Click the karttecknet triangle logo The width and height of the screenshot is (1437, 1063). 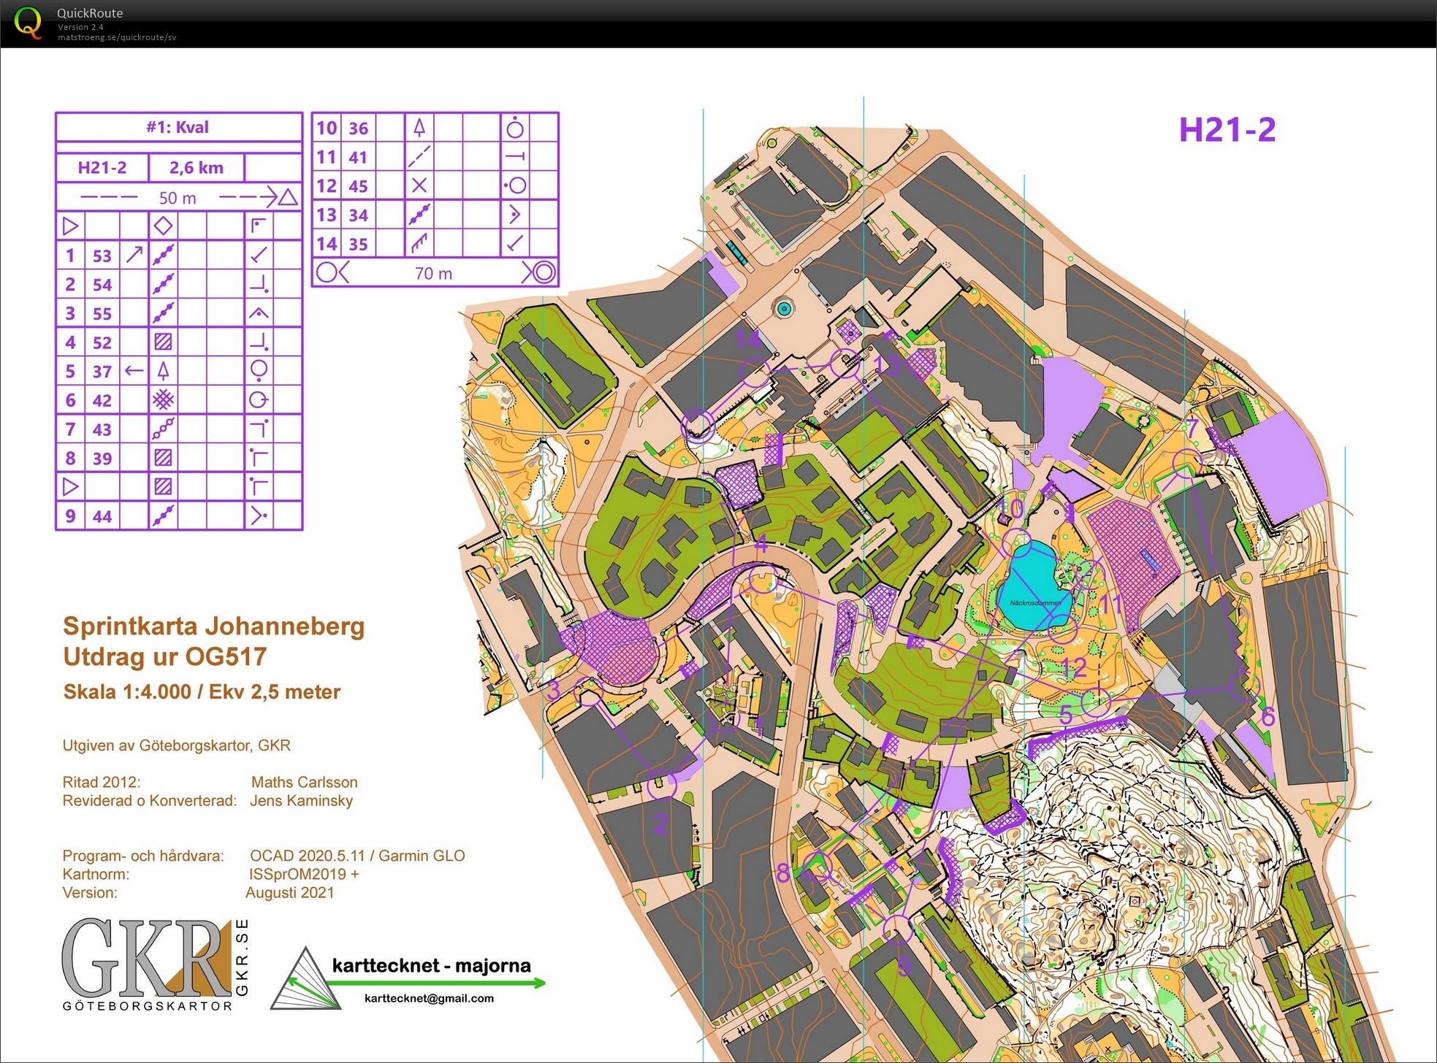(306, 980)
